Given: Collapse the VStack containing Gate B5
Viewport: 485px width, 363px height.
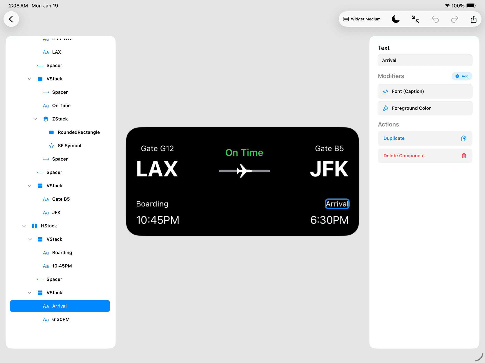Looking at the screenshot, I should pyautogui.click(x=30, y=186).
